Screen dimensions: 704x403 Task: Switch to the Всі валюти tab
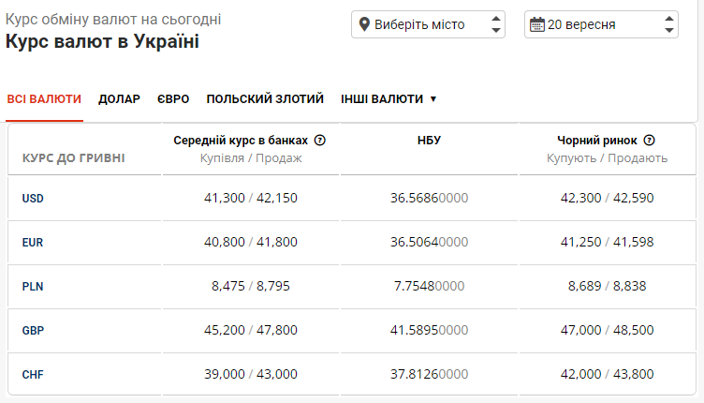click(x=44, y=98)
